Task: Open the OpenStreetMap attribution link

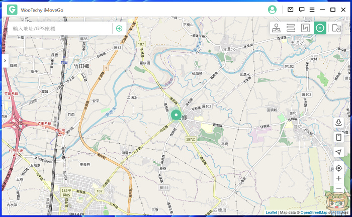Action: pos(317,212)
